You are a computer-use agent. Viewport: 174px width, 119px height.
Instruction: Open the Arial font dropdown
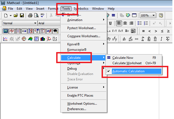pyautogui.click(x=49, y=23)
